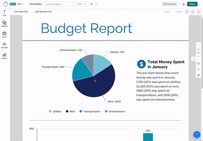Collapse the side panel with left chevron
The height and width of the screenshot is (141, 203).
[x=193, y=59]
